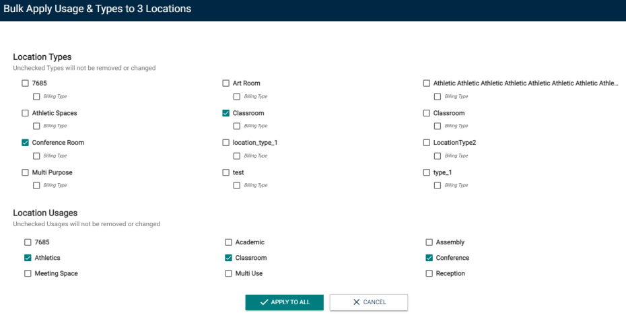Check the Multi Use usage
The width and height of the screenshot is (626, 315).
click(x=228, y=273)
